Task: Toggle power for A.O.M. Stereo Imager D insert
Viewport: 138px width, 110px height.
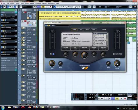Action: (x=2, y=47)
